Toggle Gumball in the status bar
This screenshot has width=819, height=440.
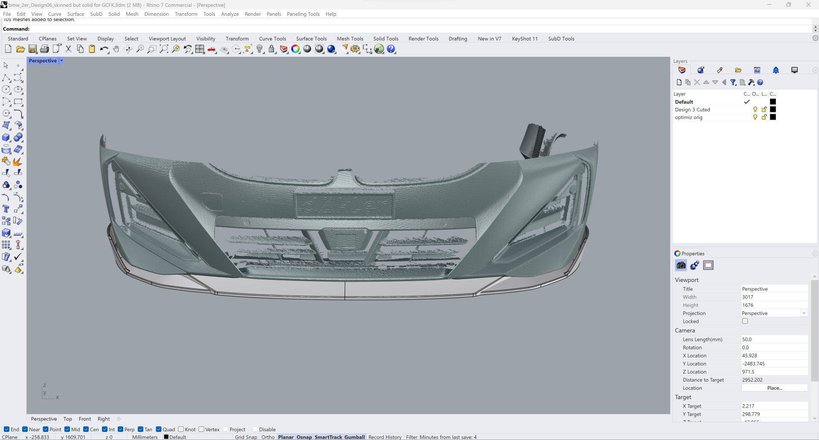354,437
